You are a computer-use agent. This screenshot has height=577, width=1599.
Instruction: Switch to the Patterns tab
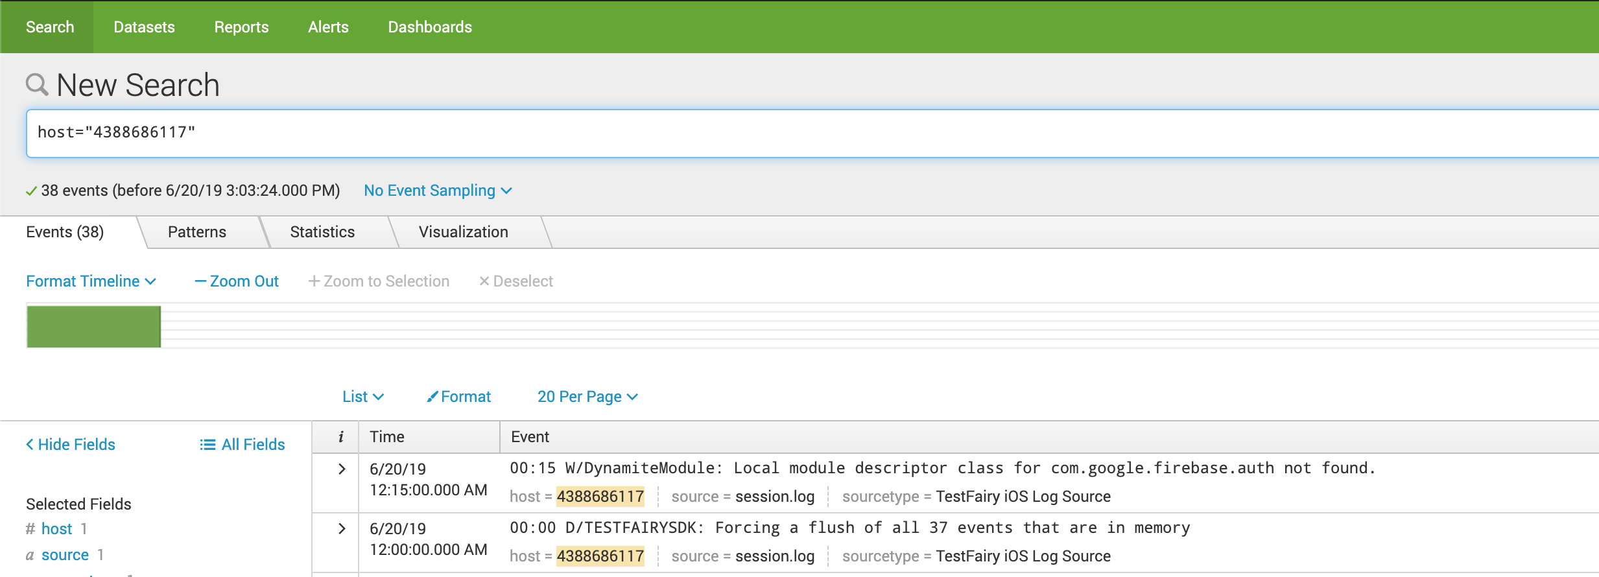(x=197, y=232)
